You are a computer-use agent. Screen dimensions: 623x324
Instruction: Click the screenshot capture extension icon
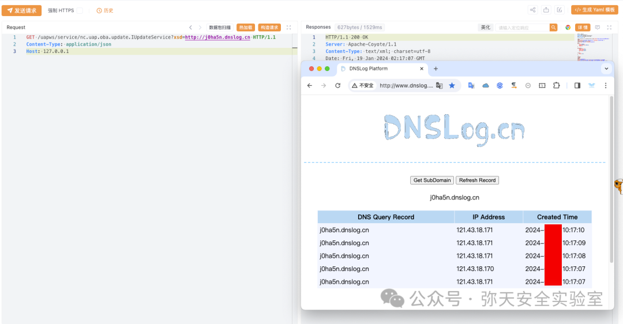pyautogui.click(x=542, y=85)
